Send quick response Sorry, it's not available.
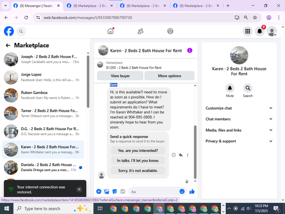Image resolution: width=285 pixels, height=214 pixels. point(138,171)
